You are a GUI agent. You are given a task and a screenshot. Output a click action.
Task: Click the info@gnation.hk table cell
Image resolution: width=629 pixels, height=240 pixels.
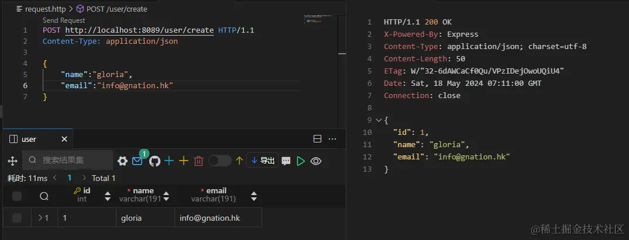pyautogui.click(x=218, y=218)
